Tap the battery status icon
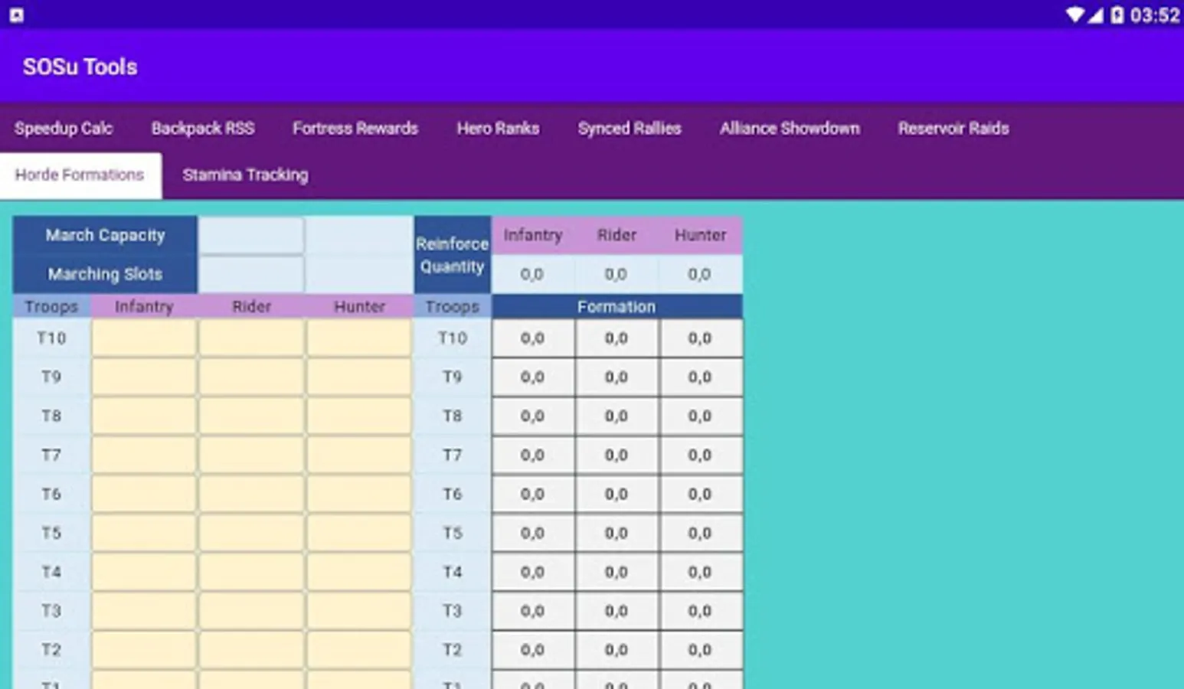This screenshot has width=1184, height=689. click(1117, 15)
